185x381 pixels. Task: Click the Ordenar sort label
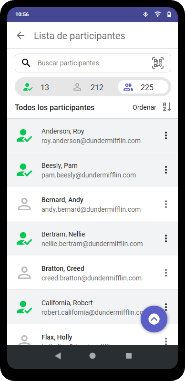[x=144, y=107]
